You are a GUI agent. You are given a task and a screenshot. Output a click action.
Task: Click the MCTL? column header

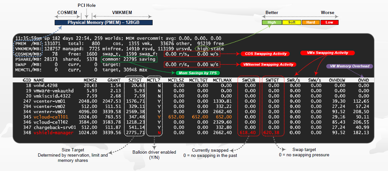(154, 80)
